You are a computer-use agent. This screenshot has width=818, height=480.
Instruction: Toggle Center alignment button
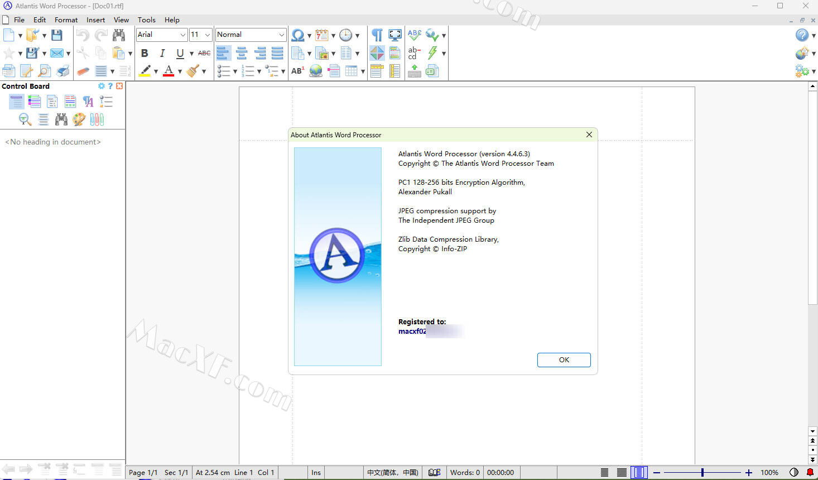pos(242,53)
